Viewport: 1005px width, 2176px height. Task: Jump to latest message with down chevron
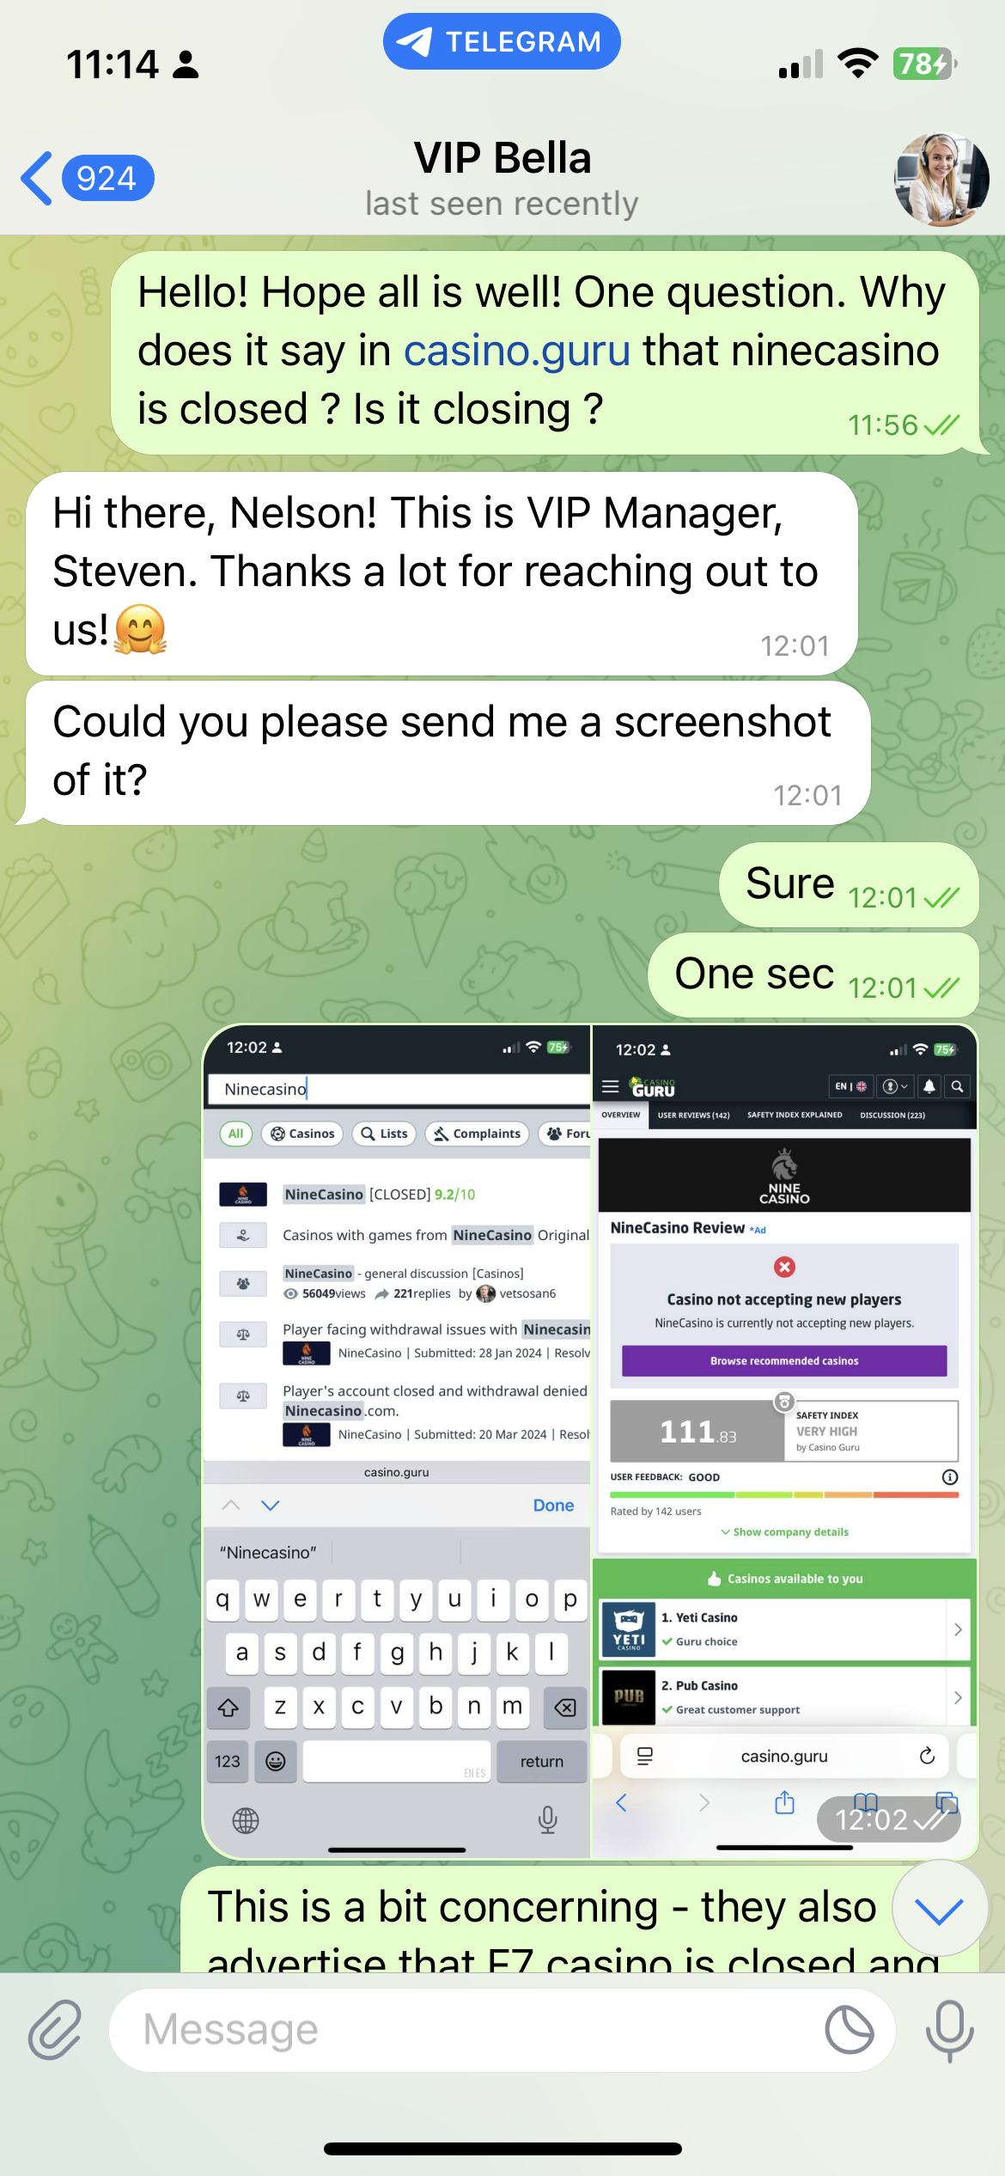click(940, 1910)
